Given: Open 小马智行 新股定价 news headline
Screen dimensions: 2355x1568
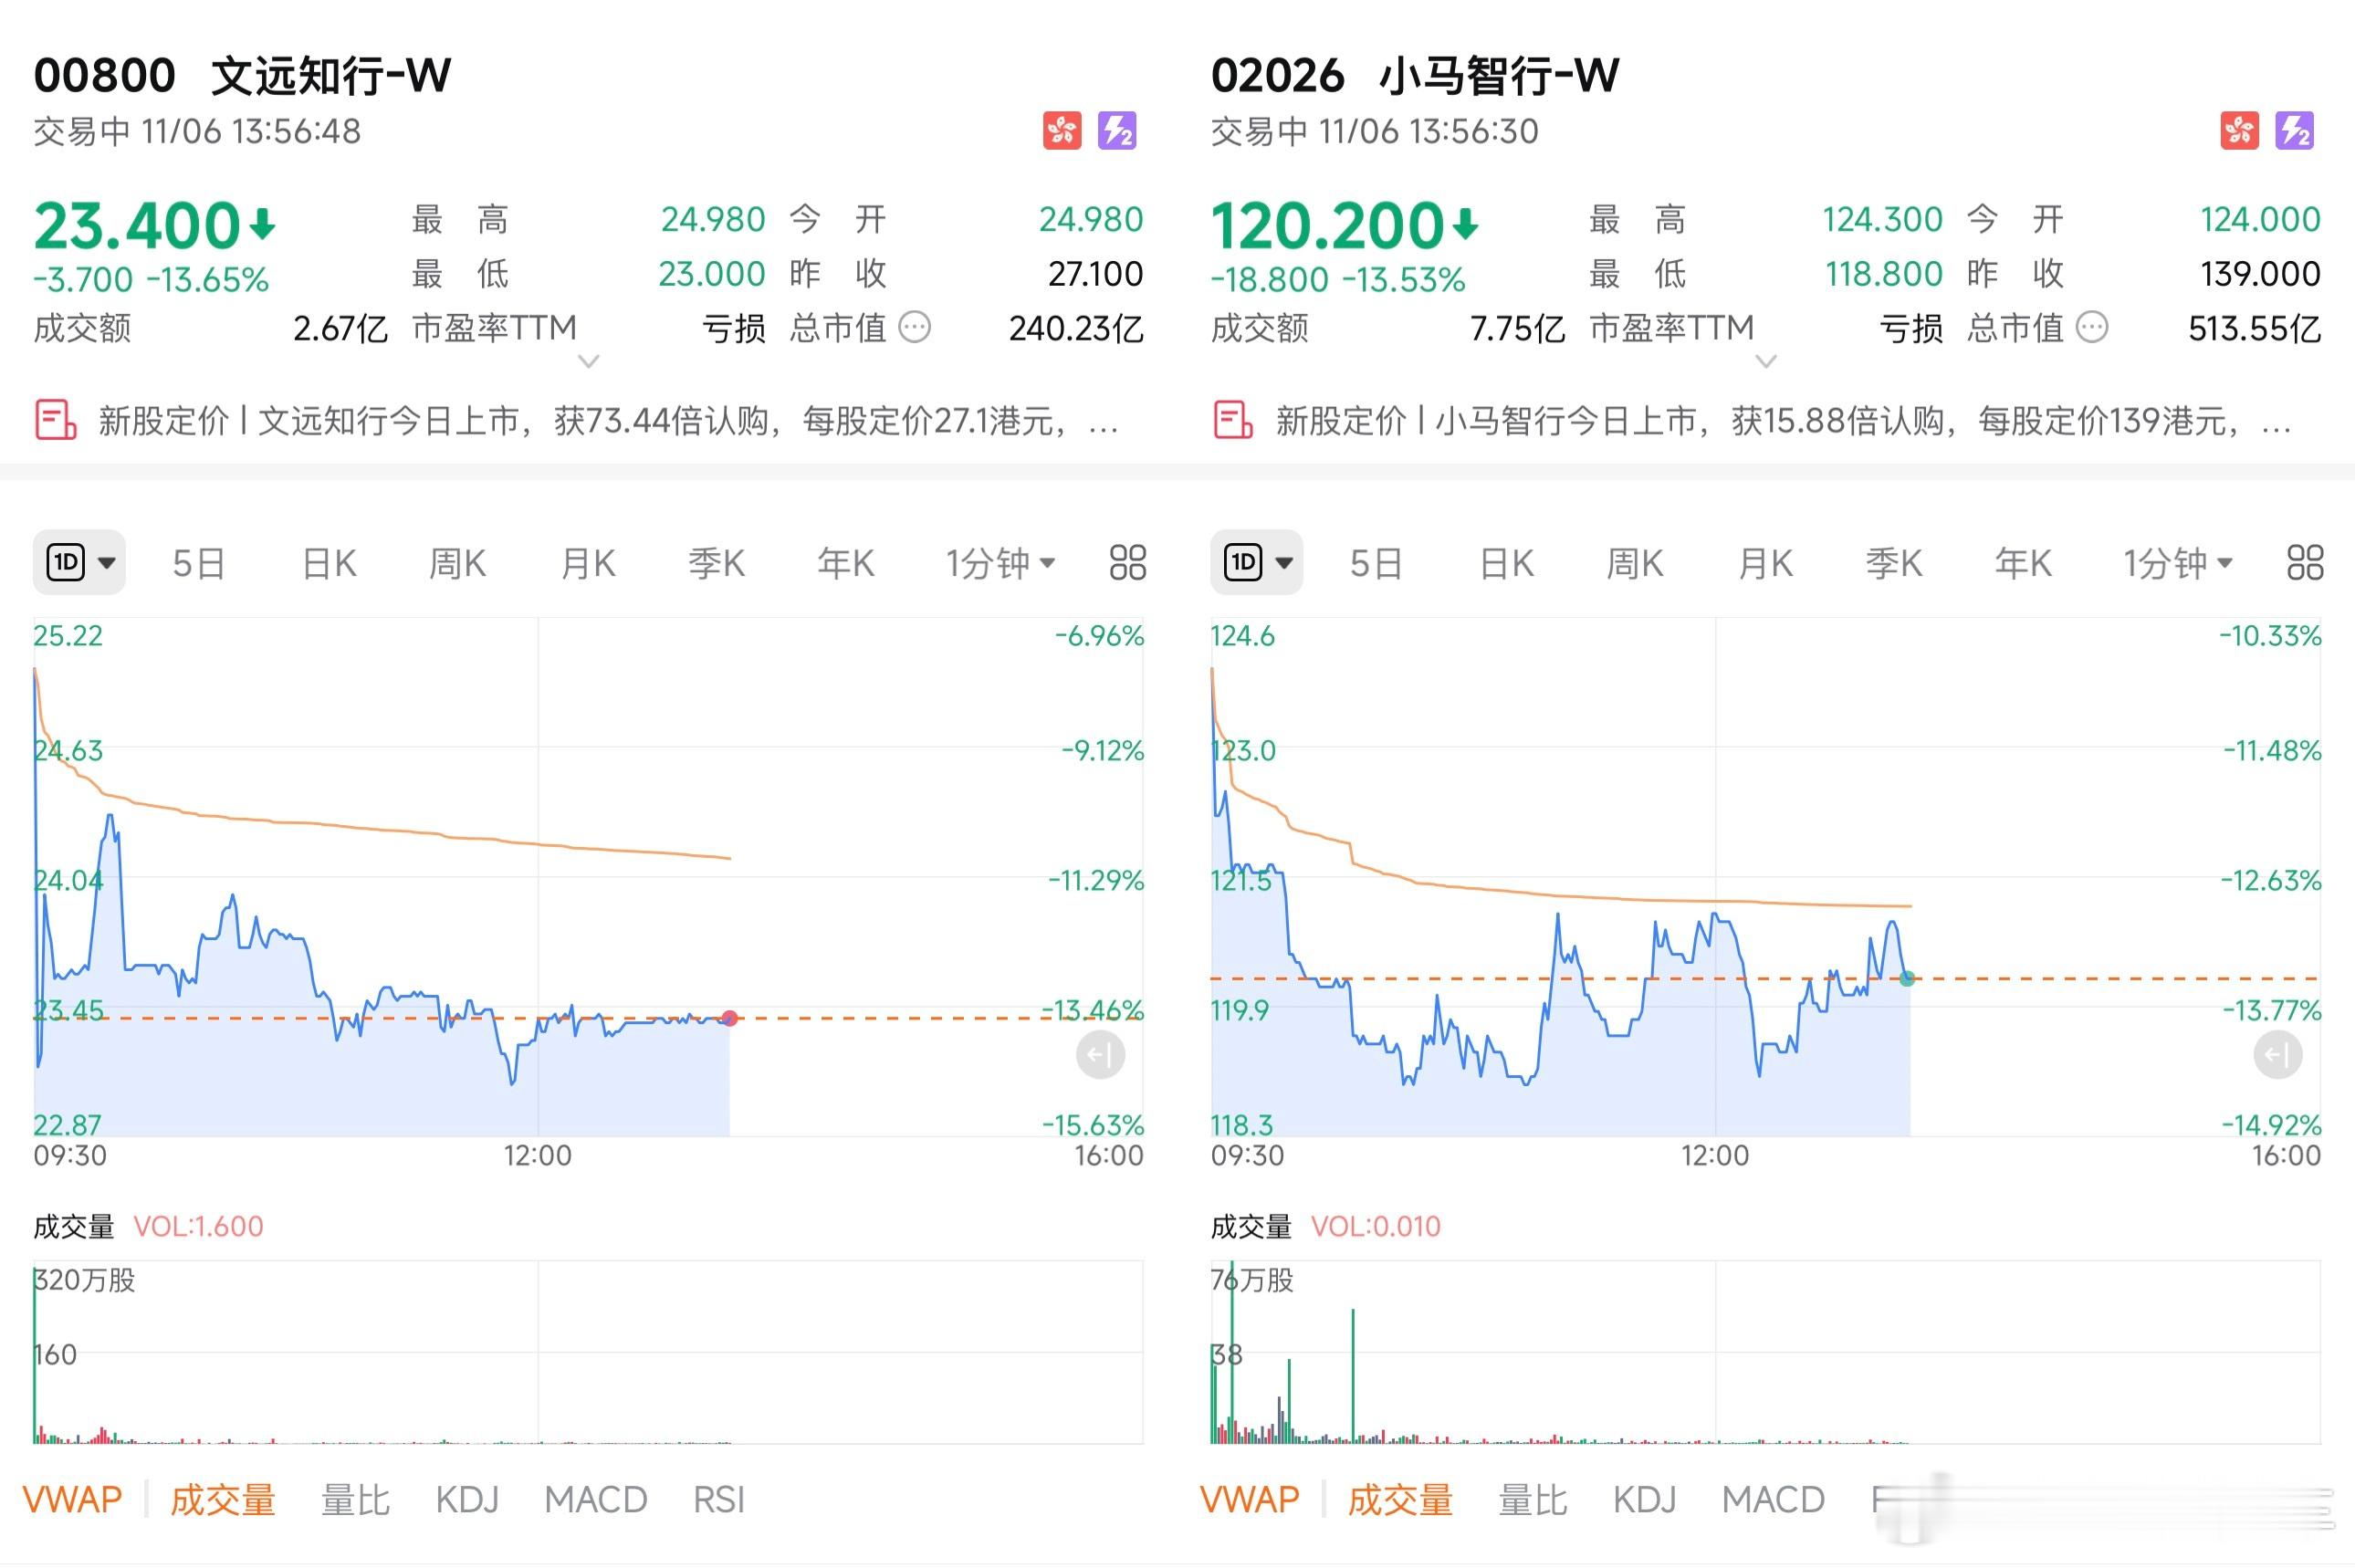Looking at the screenshot, I should tap(1780, 420).
